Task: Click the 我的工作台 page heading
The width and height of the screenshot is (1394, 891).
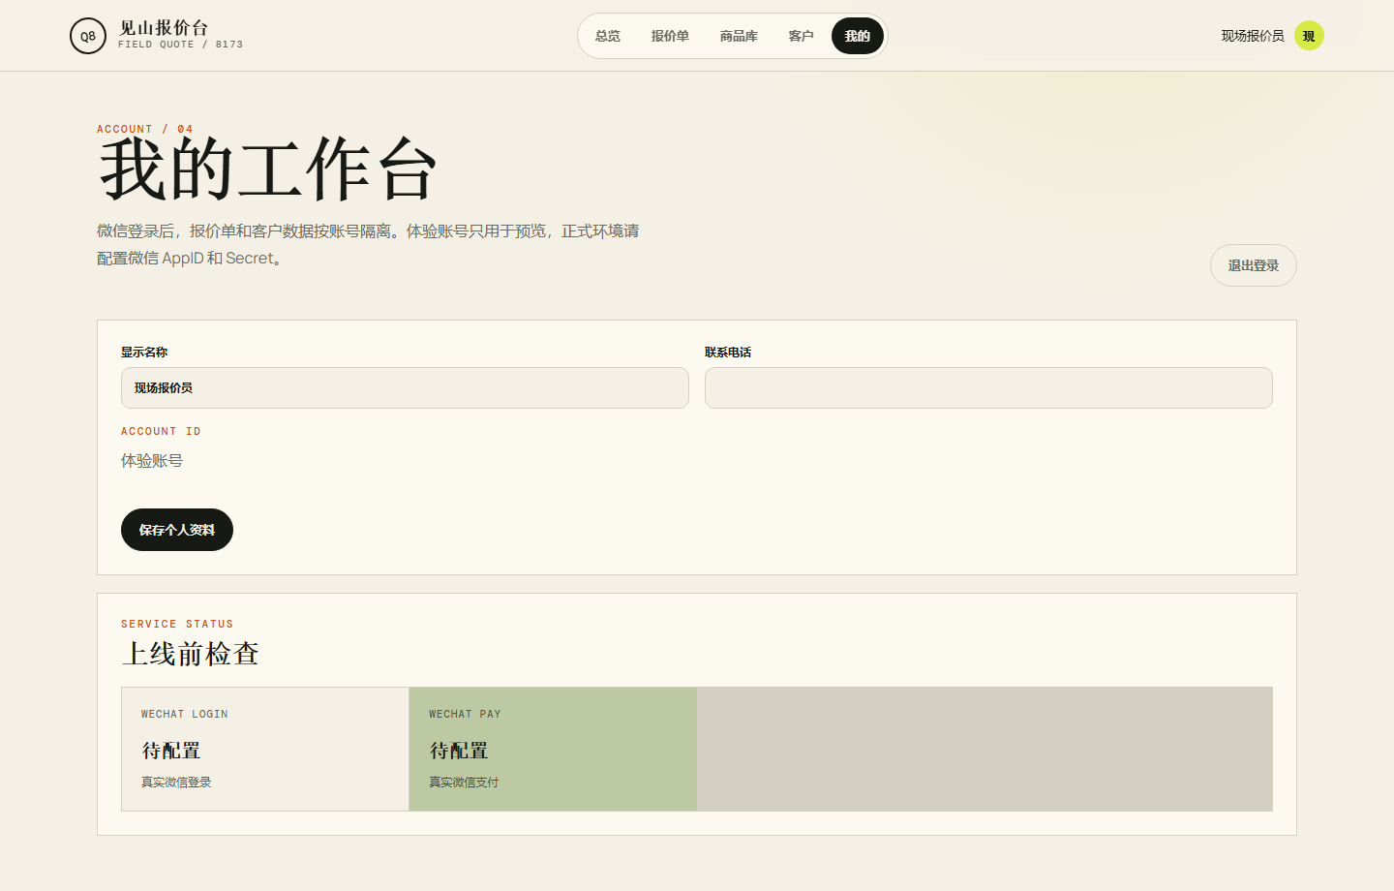Action: point(268,169)
